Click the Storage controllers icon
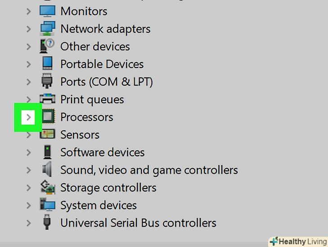 (x=47, y=188)
